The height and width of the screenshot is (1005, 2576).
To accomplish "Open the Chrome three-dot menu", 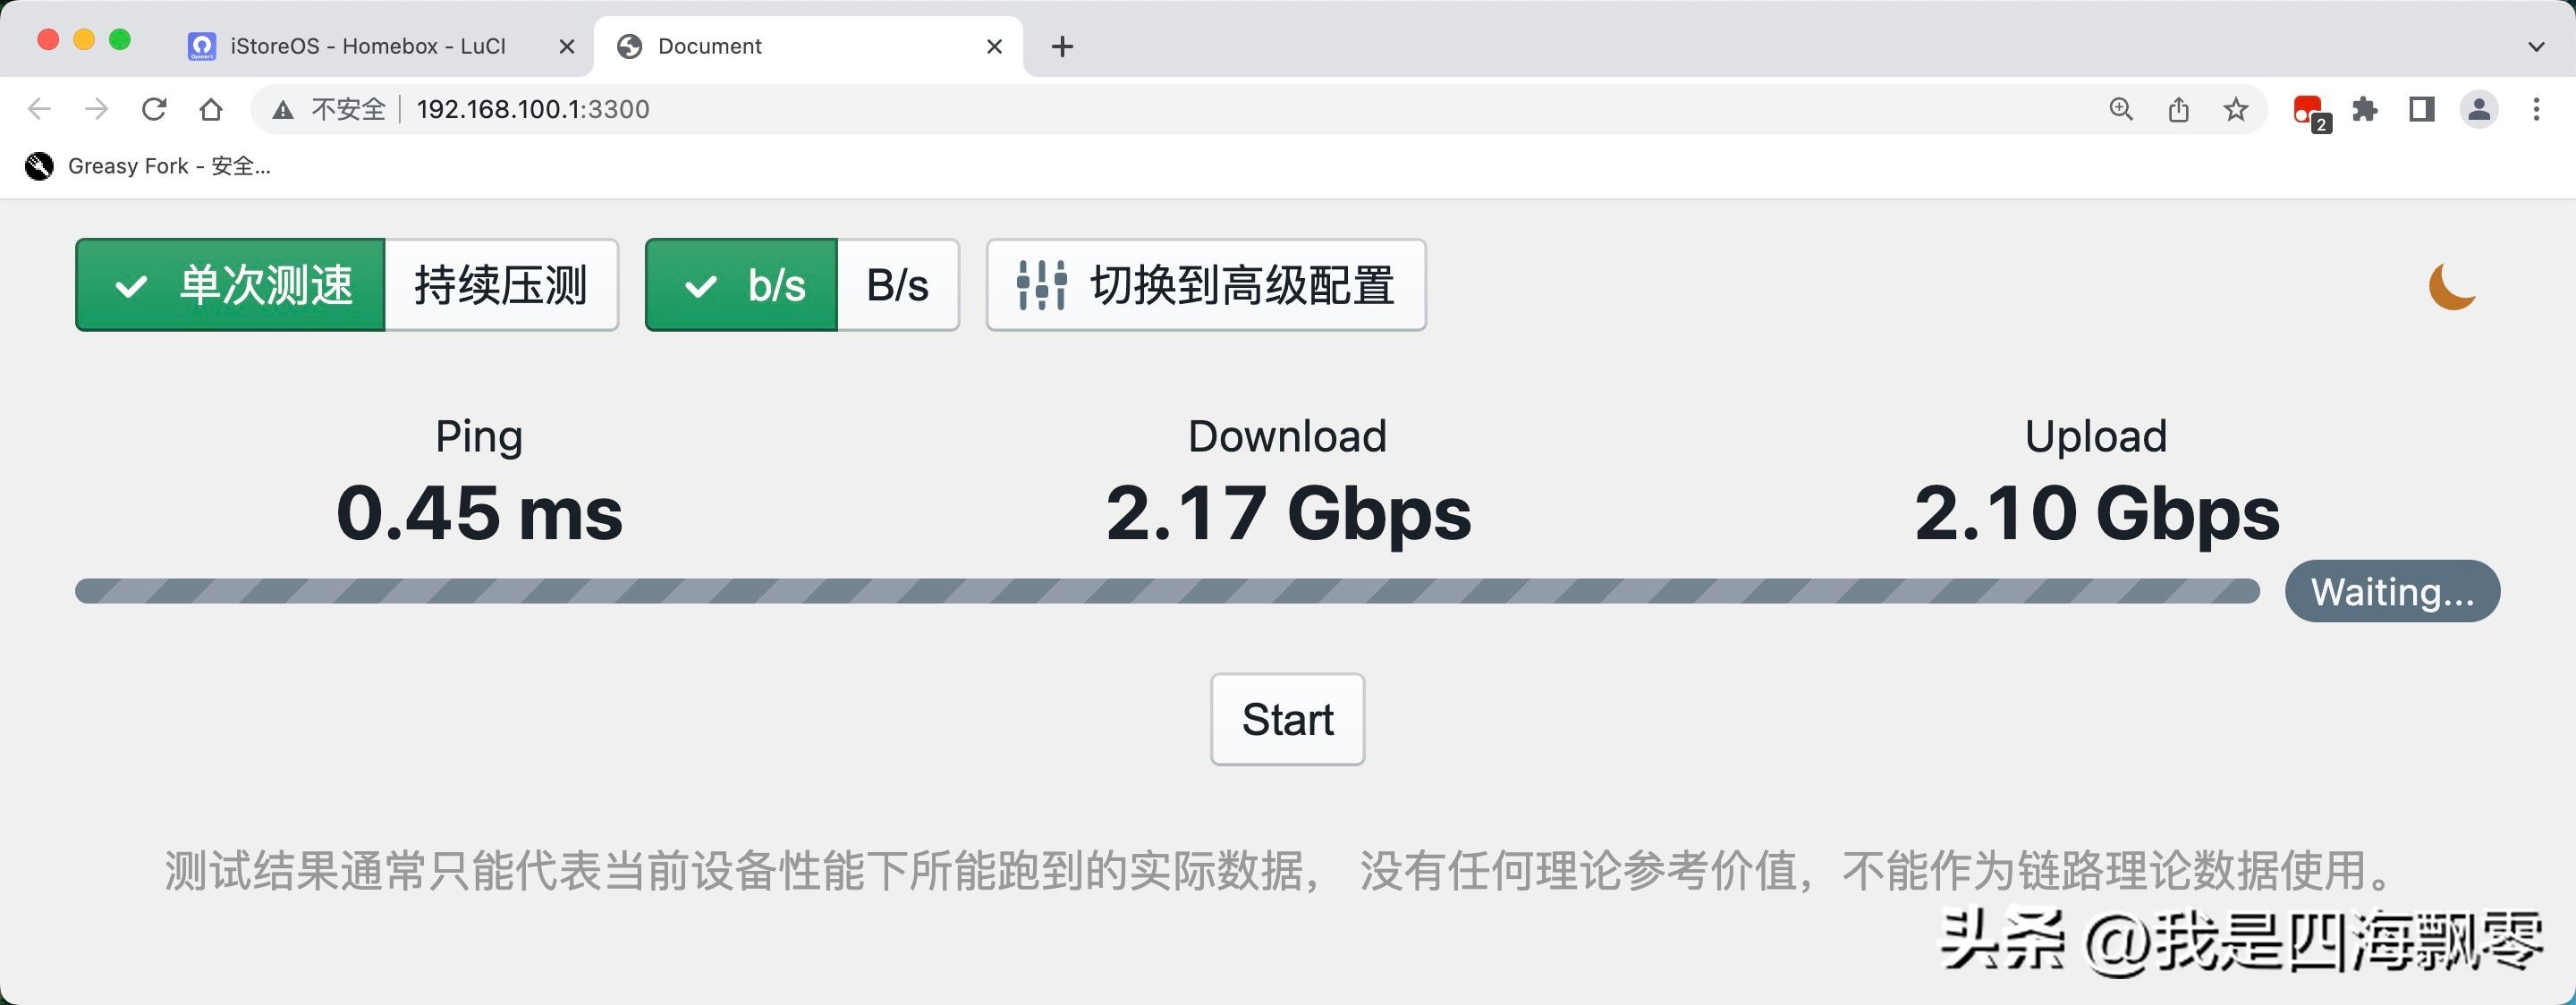I will [x=2537, y=108].
